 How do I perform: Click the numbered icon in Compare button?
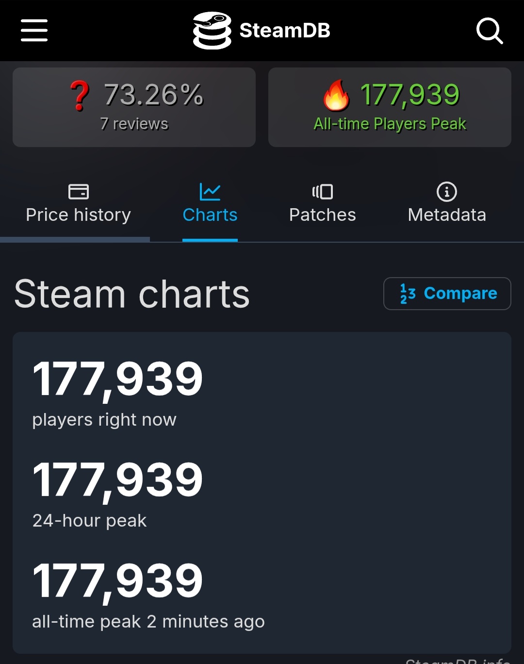pyautogui.click(x=408, y=294)
